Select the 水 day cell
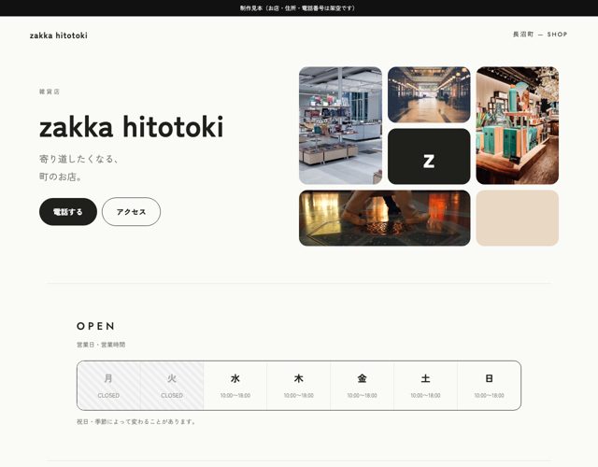 pyautogui.click(x=235, y=386)
